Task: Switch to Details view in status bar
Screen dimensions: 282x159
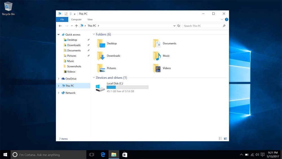Action: 220,138
